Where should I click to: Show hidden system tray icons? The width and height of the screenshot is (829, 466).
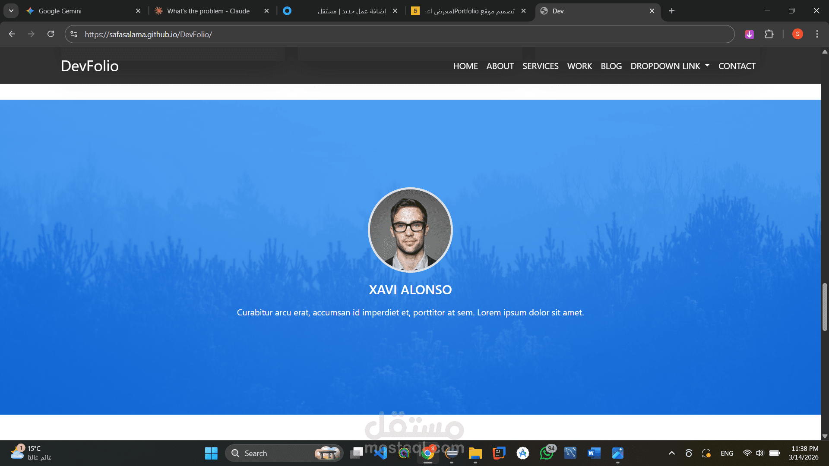click(672, 453)
